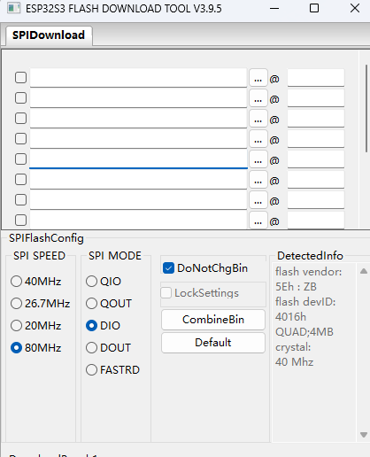The width and height of the screenshot is (370, 457).
Task: Click the 'QUAD;4MB' text in DetectedInfo
Action: (x=304, y=332)
